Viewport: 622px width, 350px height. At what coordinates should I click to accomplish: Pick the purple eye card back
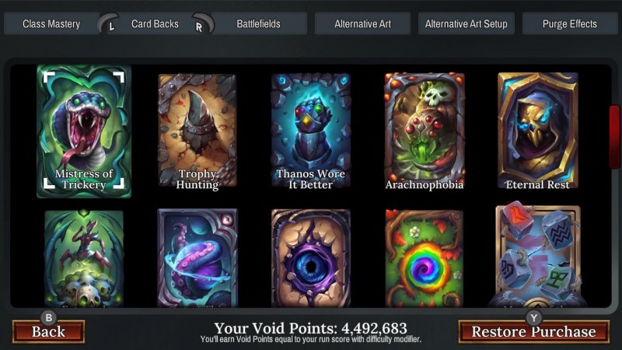(310, 258)
